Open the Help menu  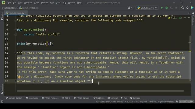pos(79,3)
